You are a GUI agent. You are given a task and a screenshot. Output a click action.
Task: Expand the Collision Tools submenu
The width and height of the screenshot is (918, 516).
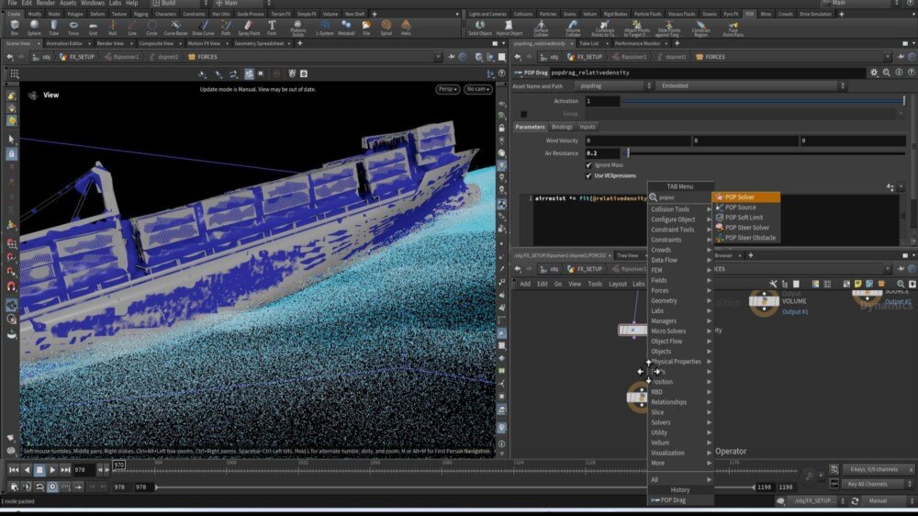click(680, 209)
